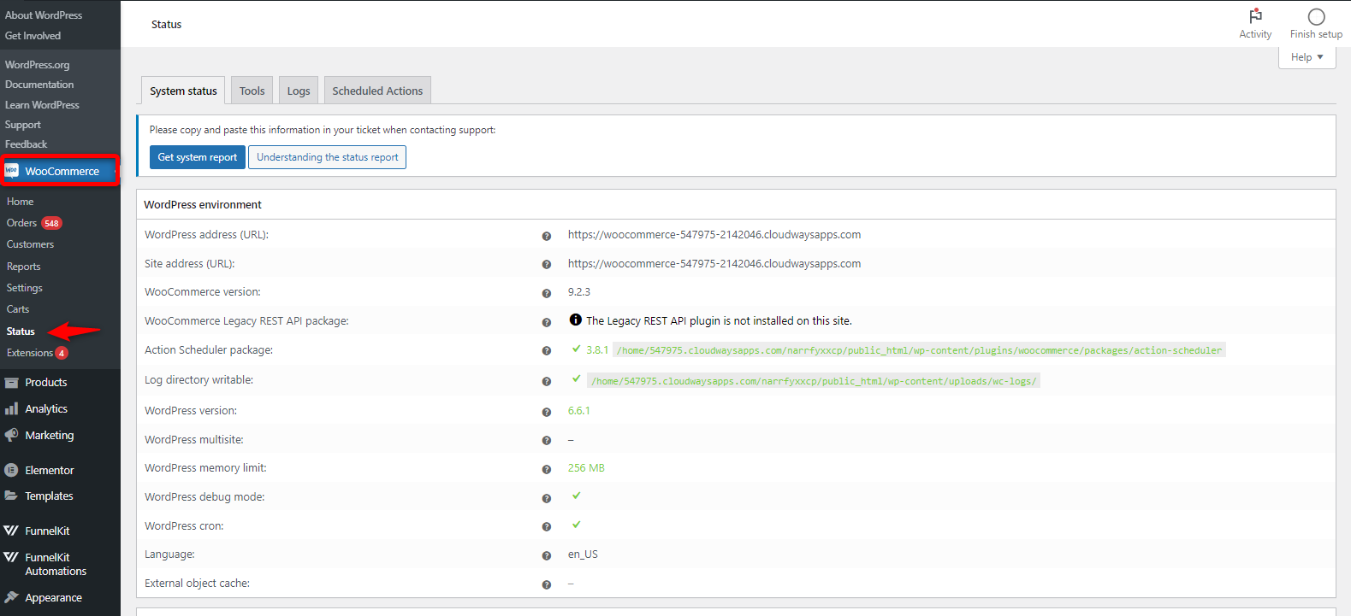The width and height of the screenshot is (1351, 616).
Task: Open the Logs tab
Action: coord(299,91)
